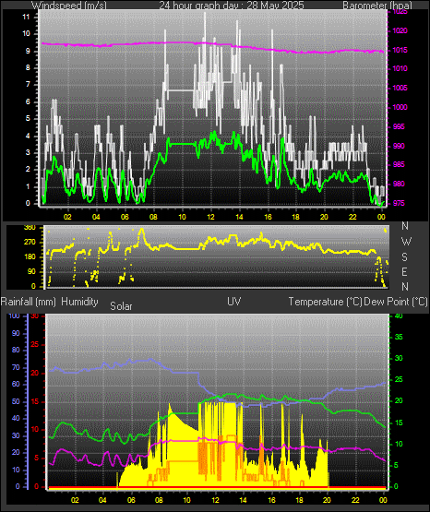Click the 60 humidity axis value
The image size is (430, 512).
tap(16, 384)
